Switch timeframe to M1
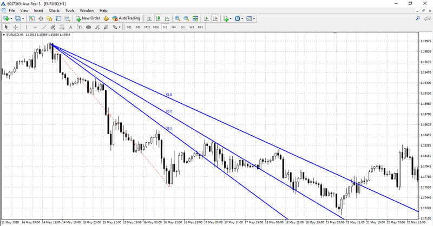Viewport: 433px width, 226px height. click(x=129, y=27)
